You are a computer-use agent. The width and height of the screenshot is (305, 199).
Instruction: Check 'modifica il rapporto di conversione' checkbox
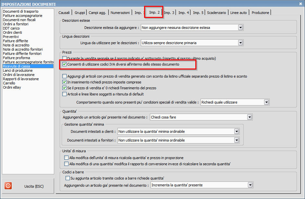pos(66,164)
